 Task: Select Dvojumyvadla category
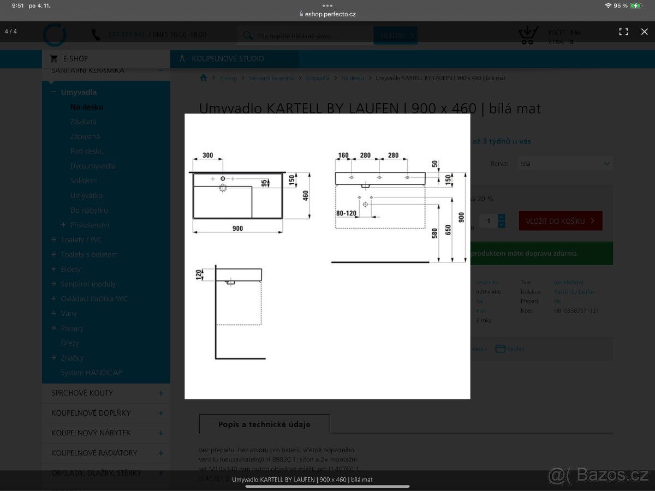[93, 166]
